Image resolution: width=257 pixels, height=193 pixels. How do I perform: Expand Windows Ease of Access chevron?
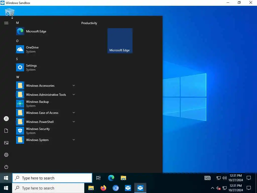(74, 113)
